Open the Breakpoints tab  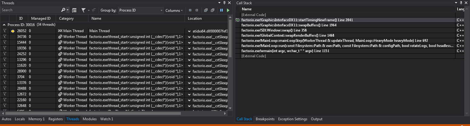click(x=265, y=119)
